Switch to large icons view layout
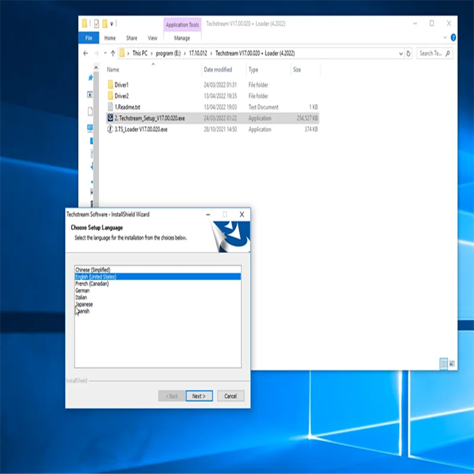The height and width of the screenshot is (474, 474). (x=452, y=364)
